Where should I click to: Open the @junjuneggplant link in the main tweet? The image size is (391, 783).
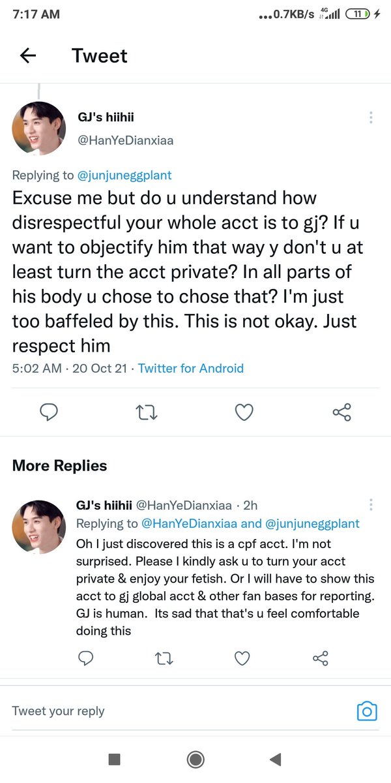124,175
